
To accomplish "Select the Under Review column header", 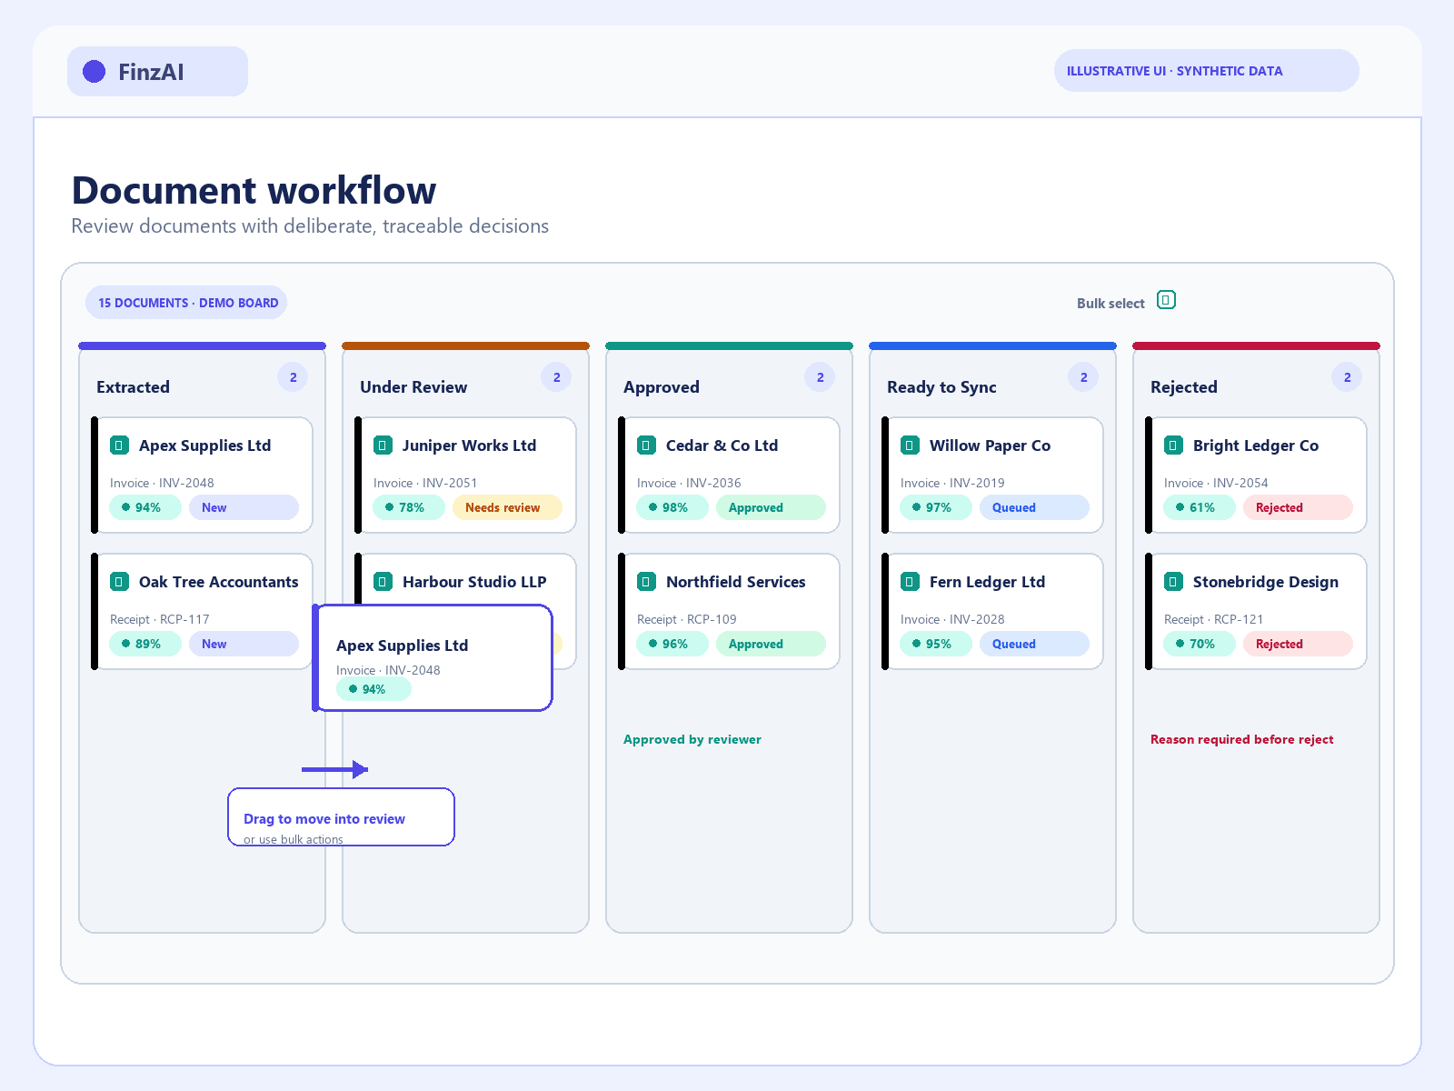I will [x=413, y=387].
